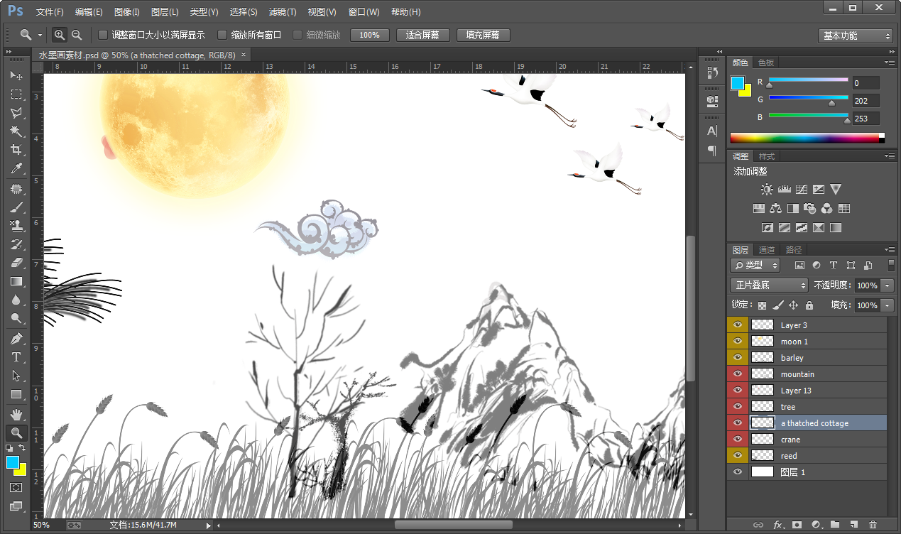Hide the barley layer

[738, 357]
